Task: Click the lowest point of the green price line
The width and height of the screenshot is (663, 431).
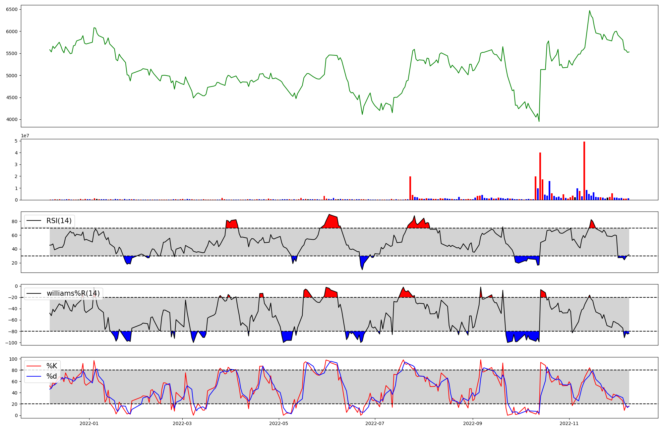Action: point(539,121)
